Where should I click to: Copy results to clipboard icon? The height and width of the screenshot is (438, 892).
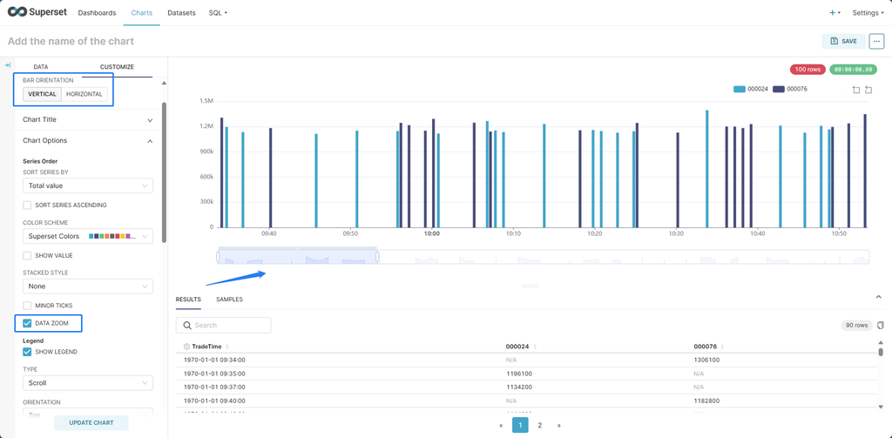click(x=881, y=325)
